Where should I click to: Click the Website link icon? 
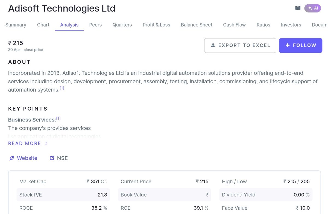coord(12,158)
